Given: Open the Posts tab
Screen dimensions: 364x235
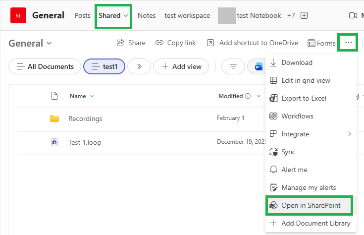Looking at the screenshot, I should click(82, 15).
